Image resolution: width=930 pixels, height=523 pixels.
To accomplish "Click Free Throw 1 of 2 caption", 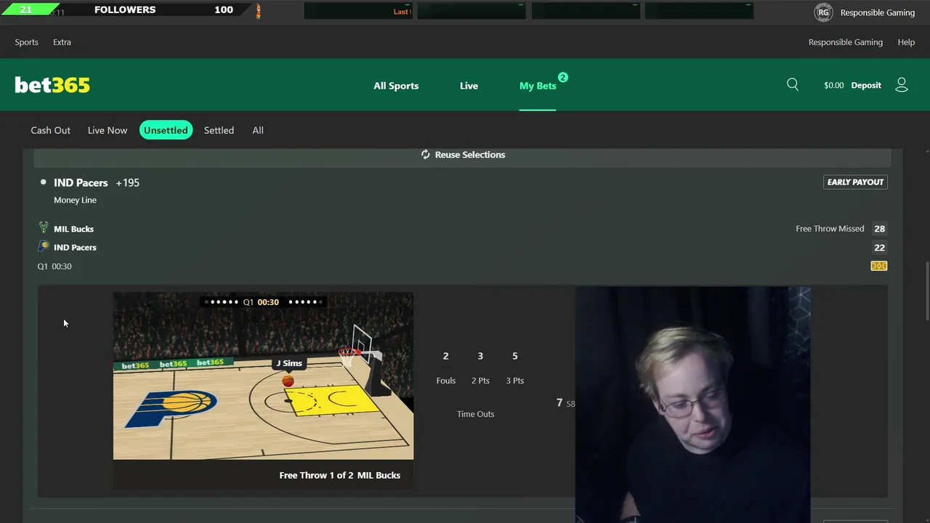I will 339,475.
